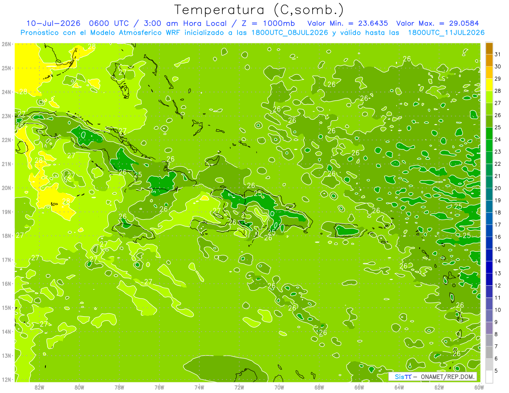Click the "74W" longitude axis label
Viewport: 509px width, 393px height.
point(199,387)
